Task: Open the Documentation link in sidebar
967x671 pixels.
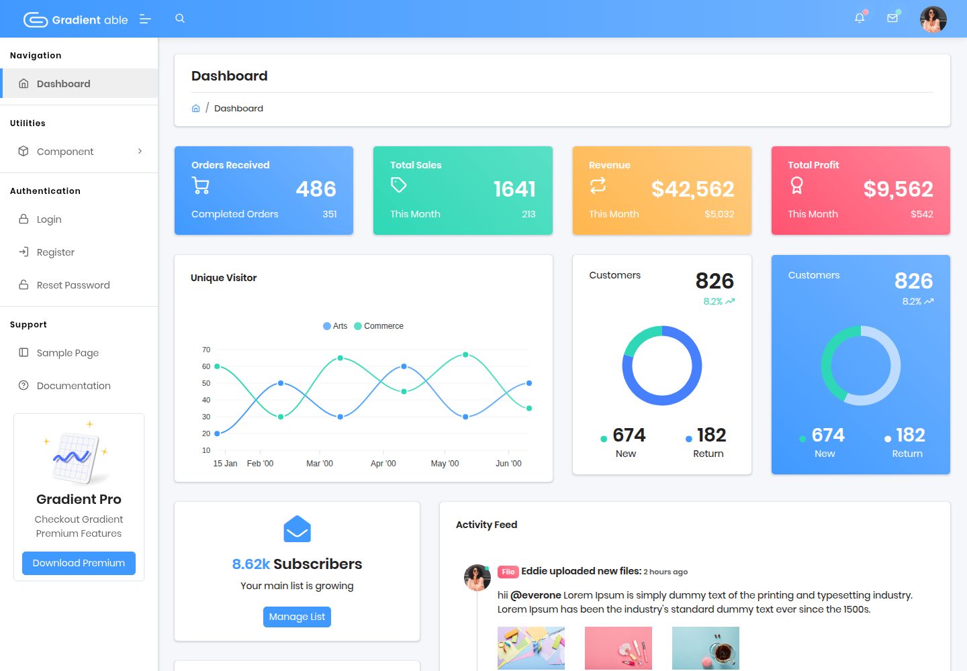Action: coord(79,385)
